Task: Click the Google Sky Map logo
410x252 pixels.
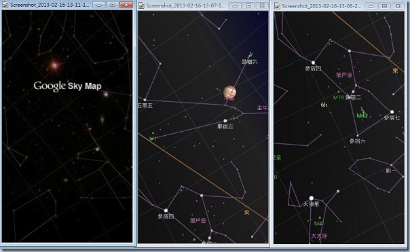Action: click(x=67, y=86)
